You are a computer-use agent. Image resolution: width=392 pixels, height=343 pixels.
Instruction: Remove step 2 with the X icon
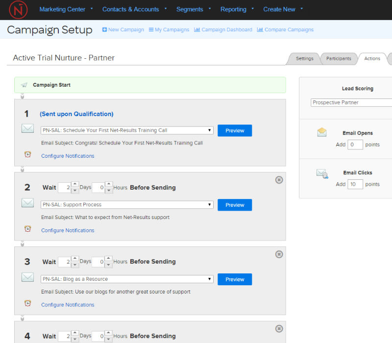(279, 180)
